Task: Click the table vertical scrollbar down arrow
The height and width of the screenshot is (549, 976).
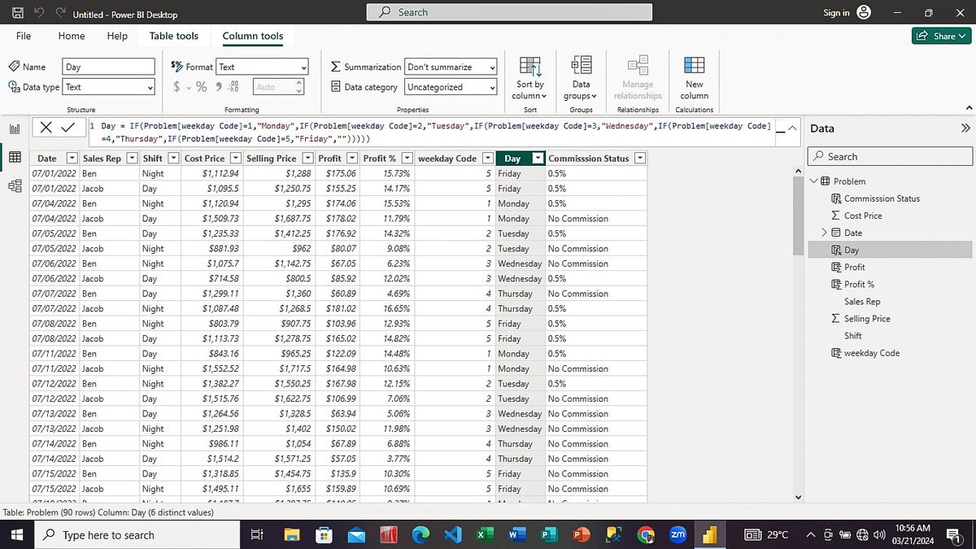Action: click(x=797, y=497)
